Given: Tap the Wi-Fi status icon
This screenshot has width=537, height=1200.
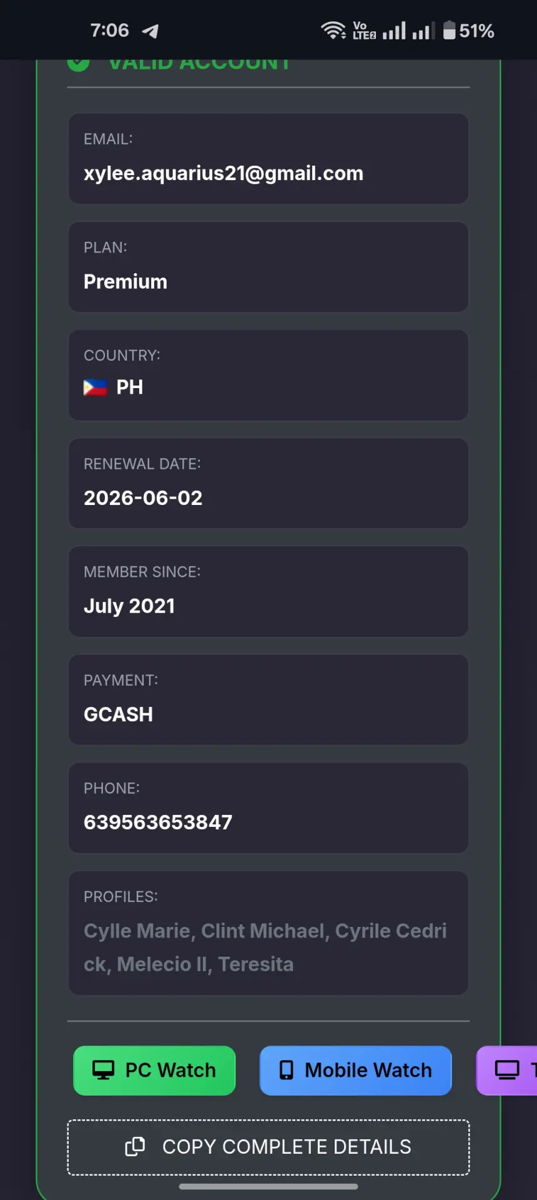Looking at the screenshot, I should pos(333,30).
